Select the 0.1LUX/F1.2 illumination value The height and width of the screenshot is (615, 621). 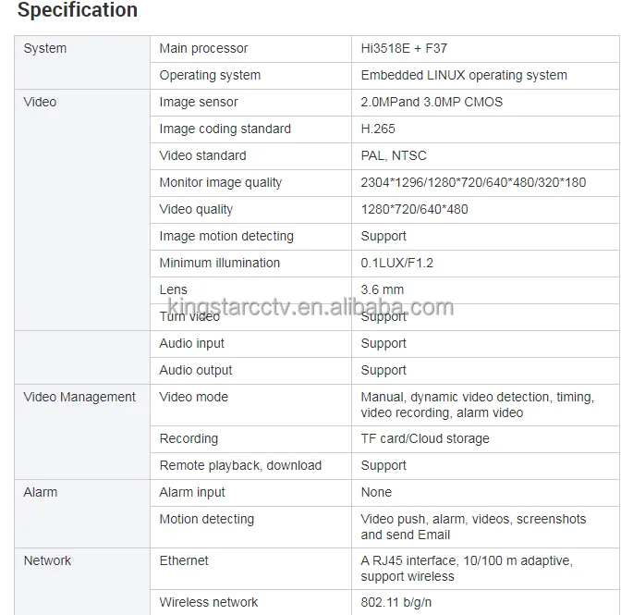[396, 263]
